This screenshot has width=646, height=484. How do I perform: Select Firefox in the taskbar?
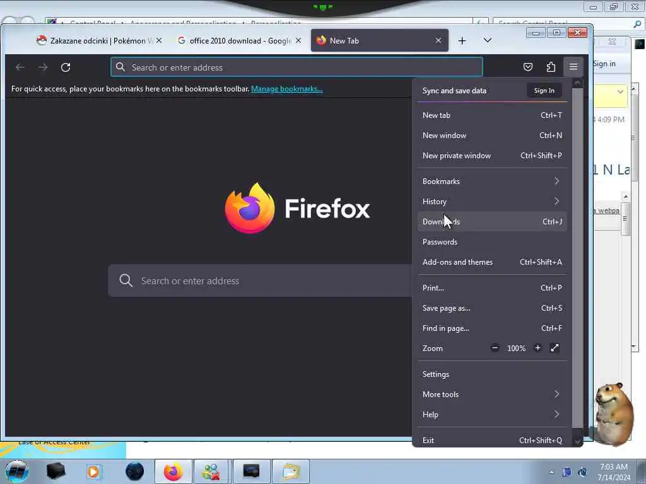(x=173, y=471)
